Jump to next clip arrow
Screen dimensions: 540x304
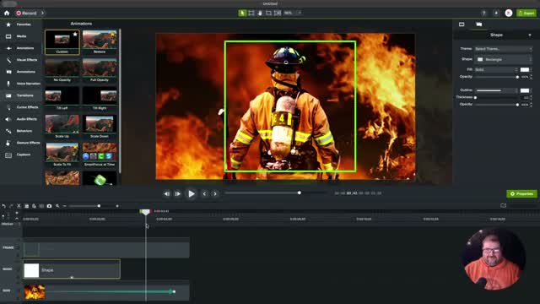215,193
